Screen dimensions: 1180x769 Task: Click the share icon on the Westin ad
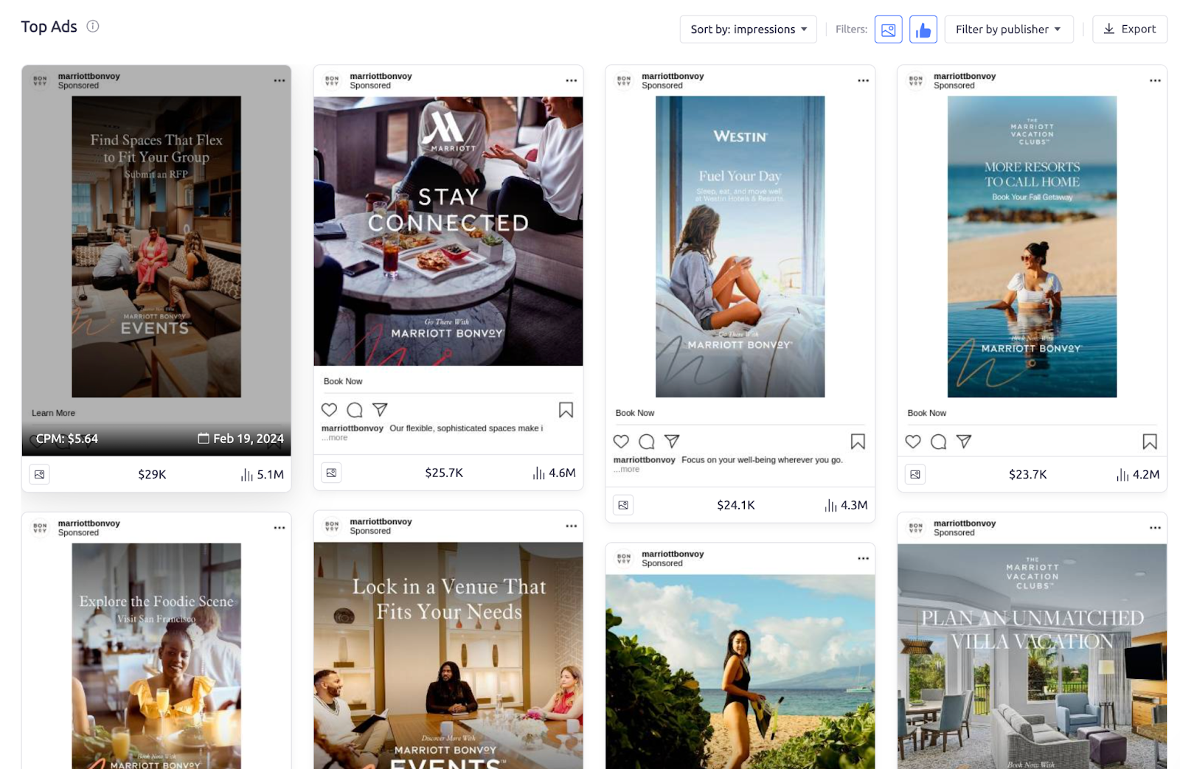coord(672,441)
